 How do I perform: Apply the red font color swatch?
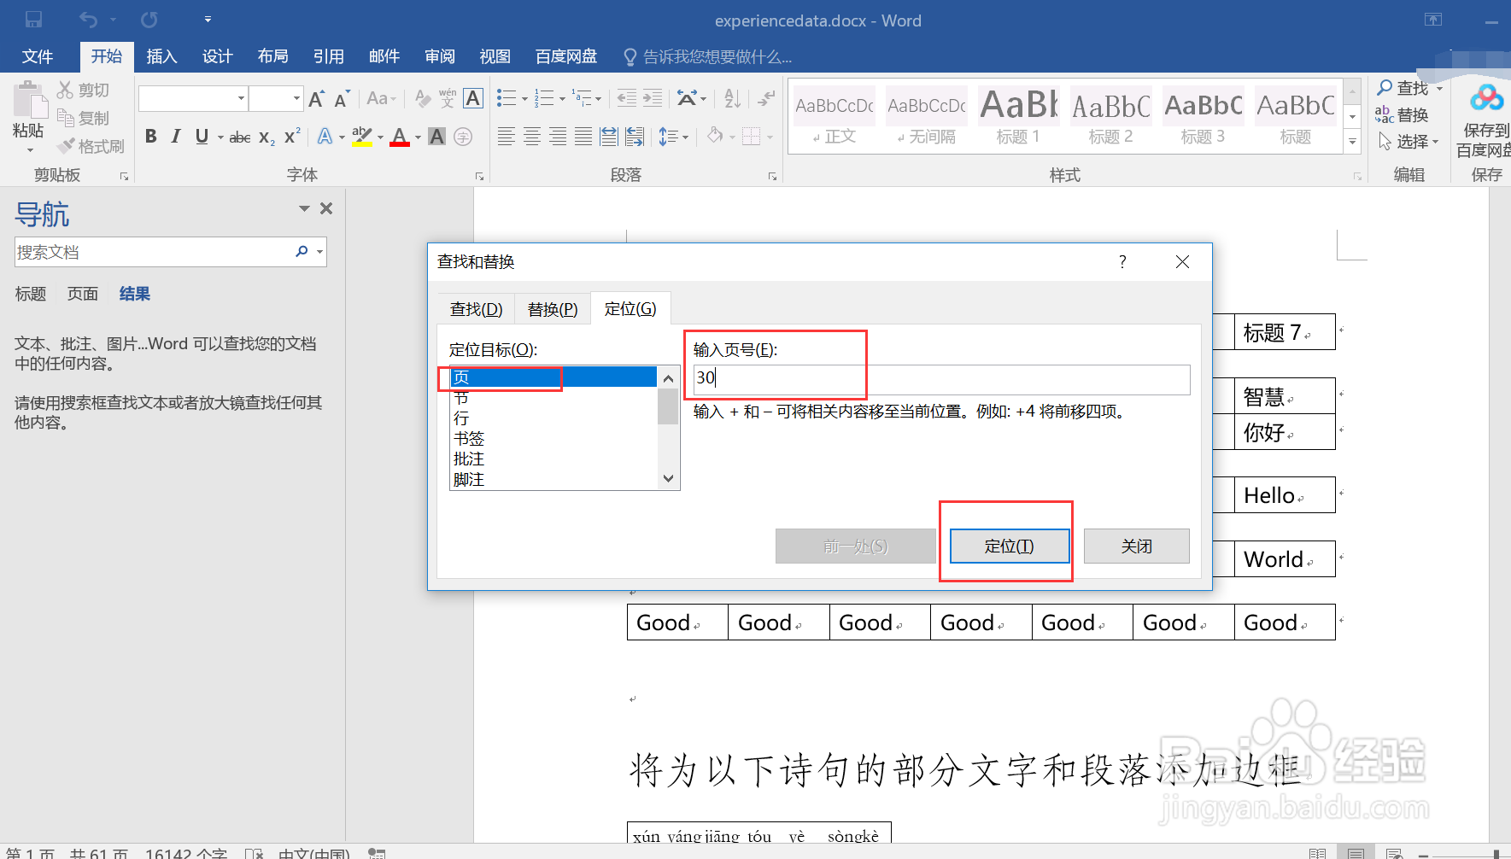(x=399, y=137)
